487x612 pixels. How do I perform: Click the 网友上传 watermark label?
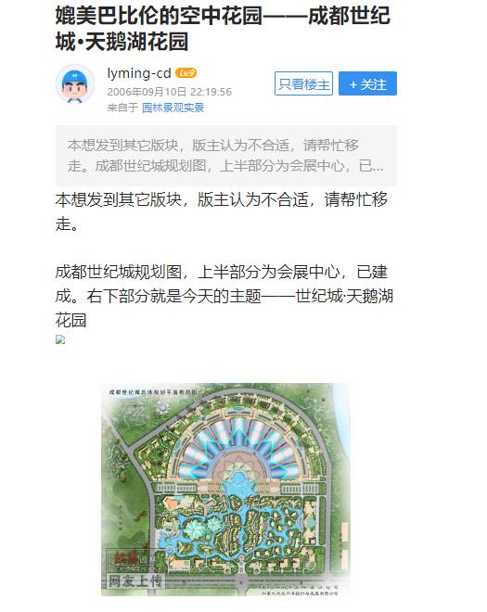pos(135,581)
